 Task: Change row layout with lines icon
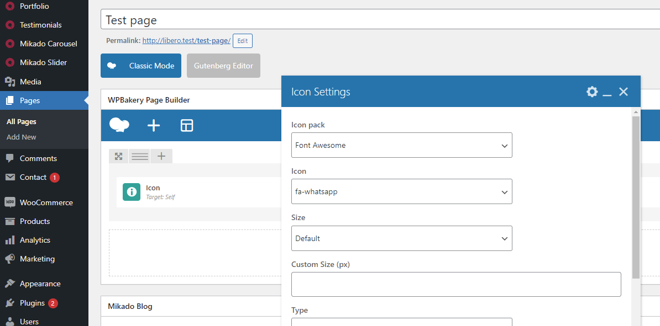click(140, 156)
